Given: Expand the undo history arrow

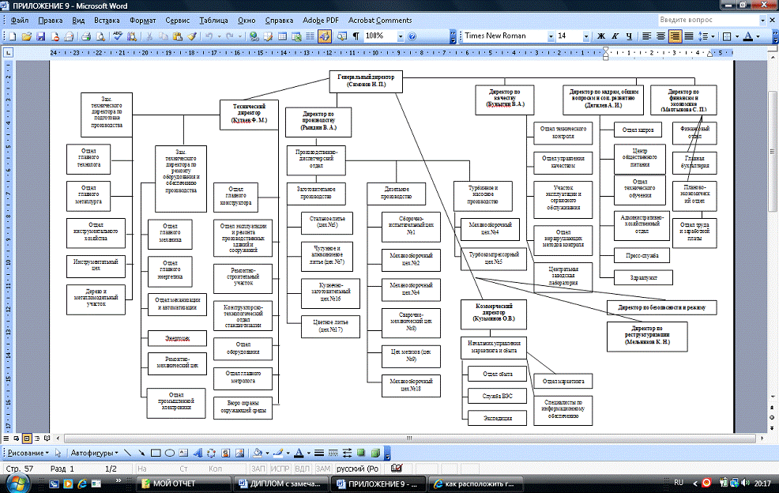Looking at the screenshot, I should click(x=219, y=36).
